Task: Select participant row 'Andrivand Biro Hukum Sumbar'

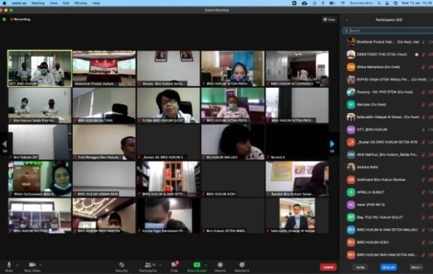Action: coord(389,180)
